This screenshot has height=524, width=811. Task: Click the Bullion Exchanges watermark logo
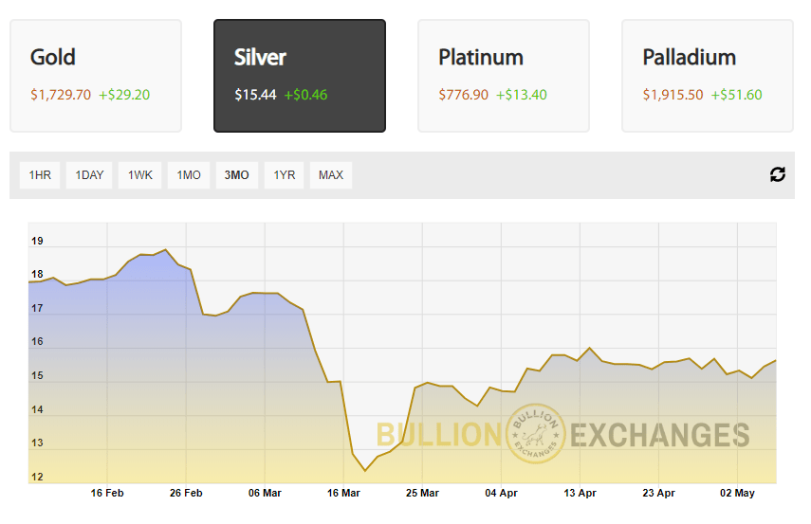(x=538, y=434)
